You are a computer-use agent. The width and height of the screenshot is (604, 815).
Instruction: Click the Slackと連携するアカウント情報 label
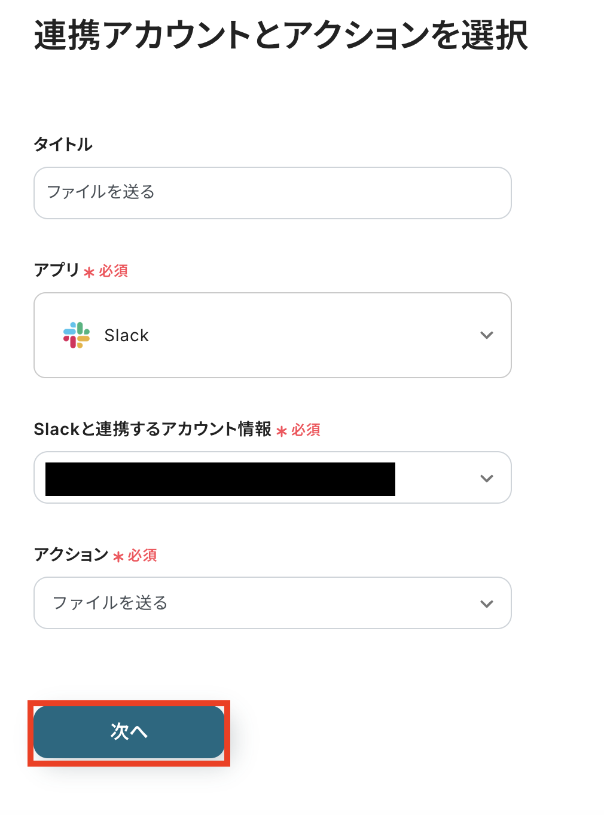[x=152, y=429]
